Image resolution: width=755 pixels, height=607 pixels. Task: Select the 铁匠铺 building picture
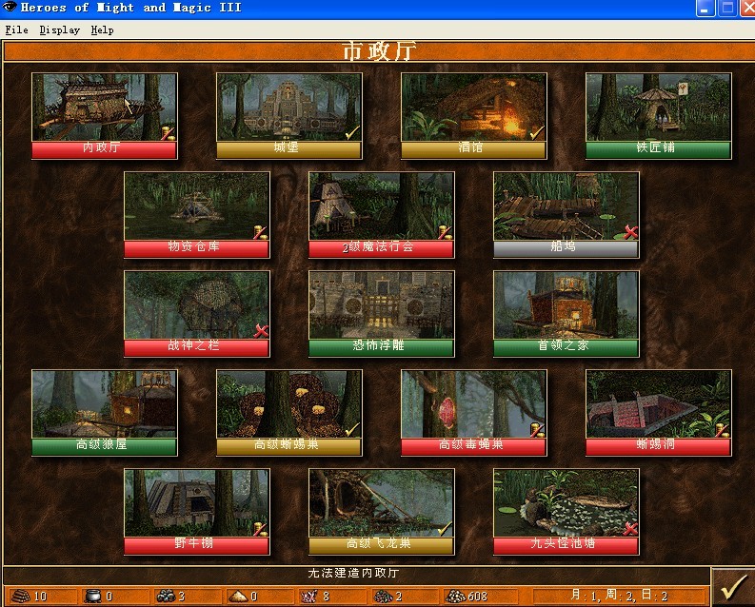[659, 108]
